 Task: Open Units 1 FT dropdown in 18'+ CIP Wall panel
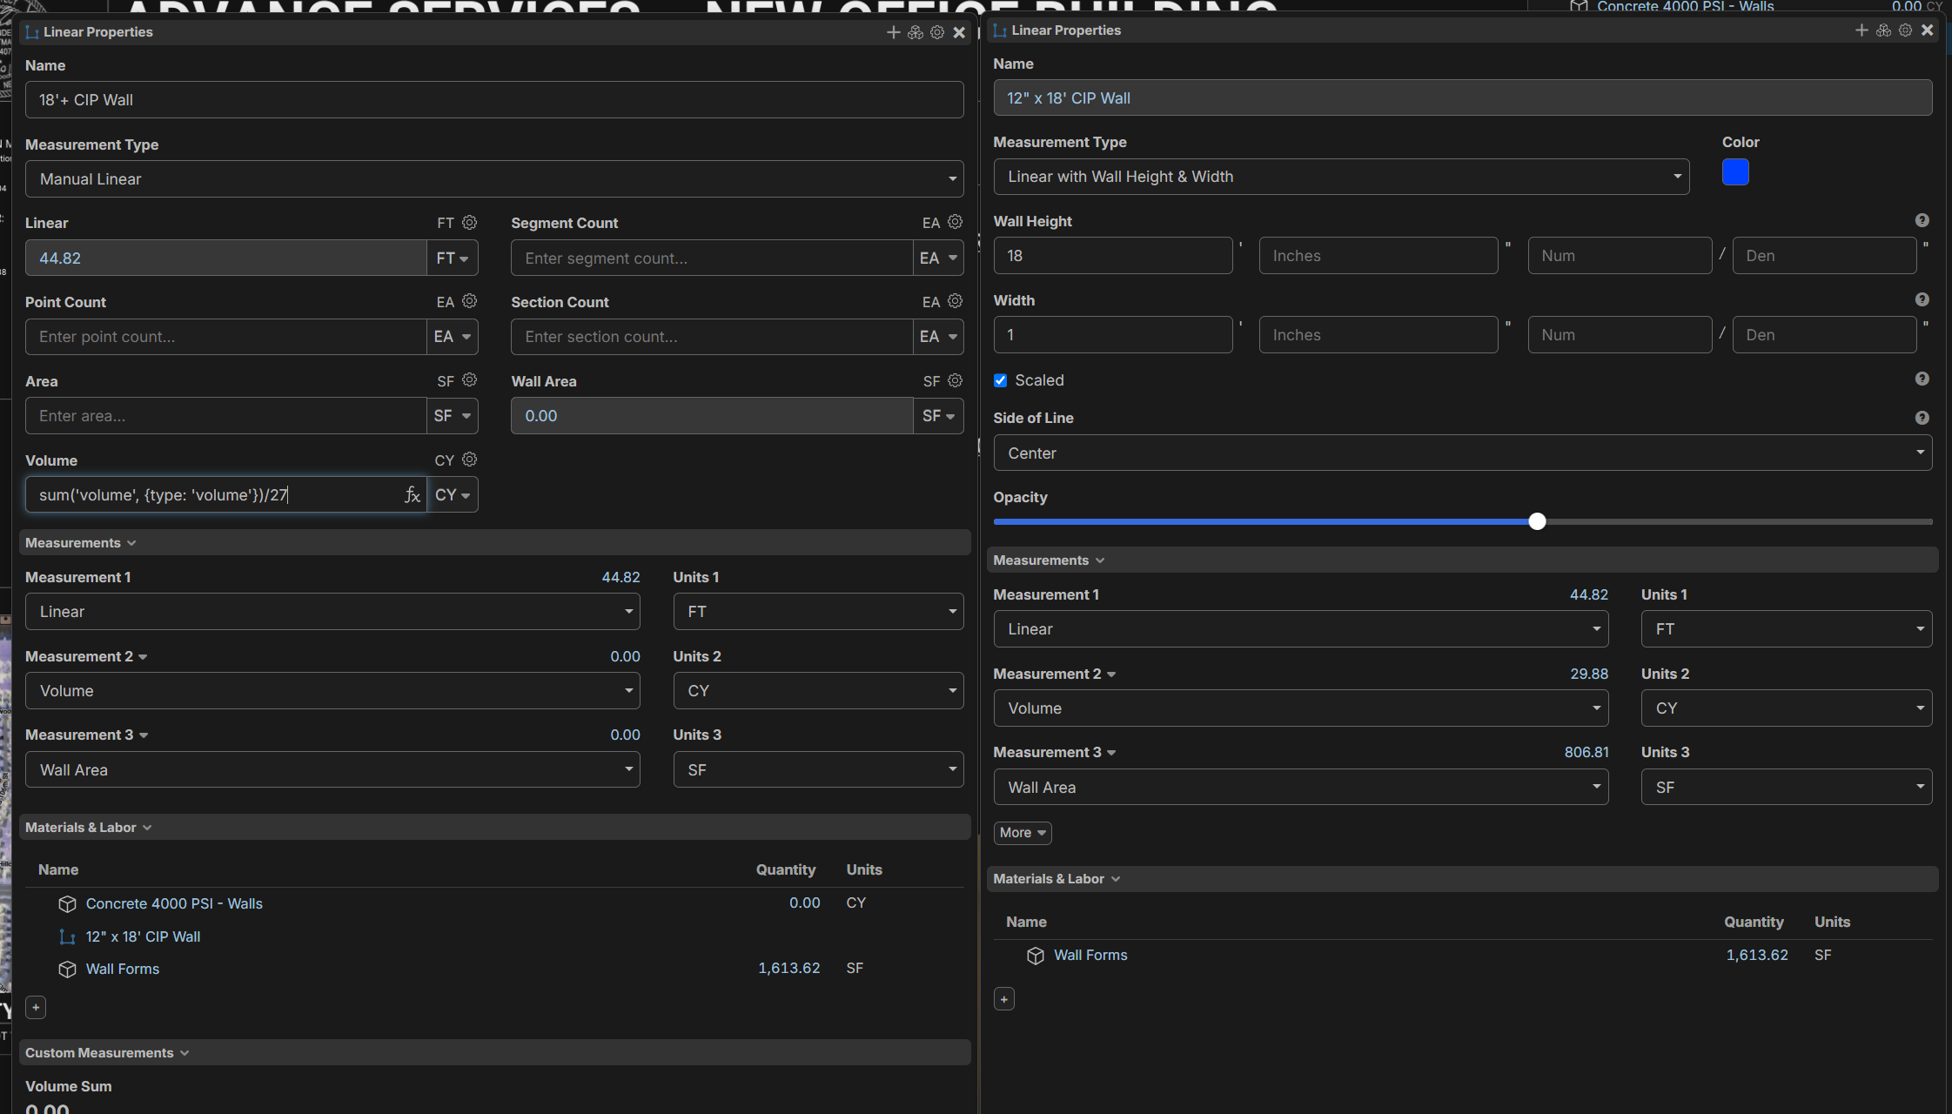[x=818, y=612]
